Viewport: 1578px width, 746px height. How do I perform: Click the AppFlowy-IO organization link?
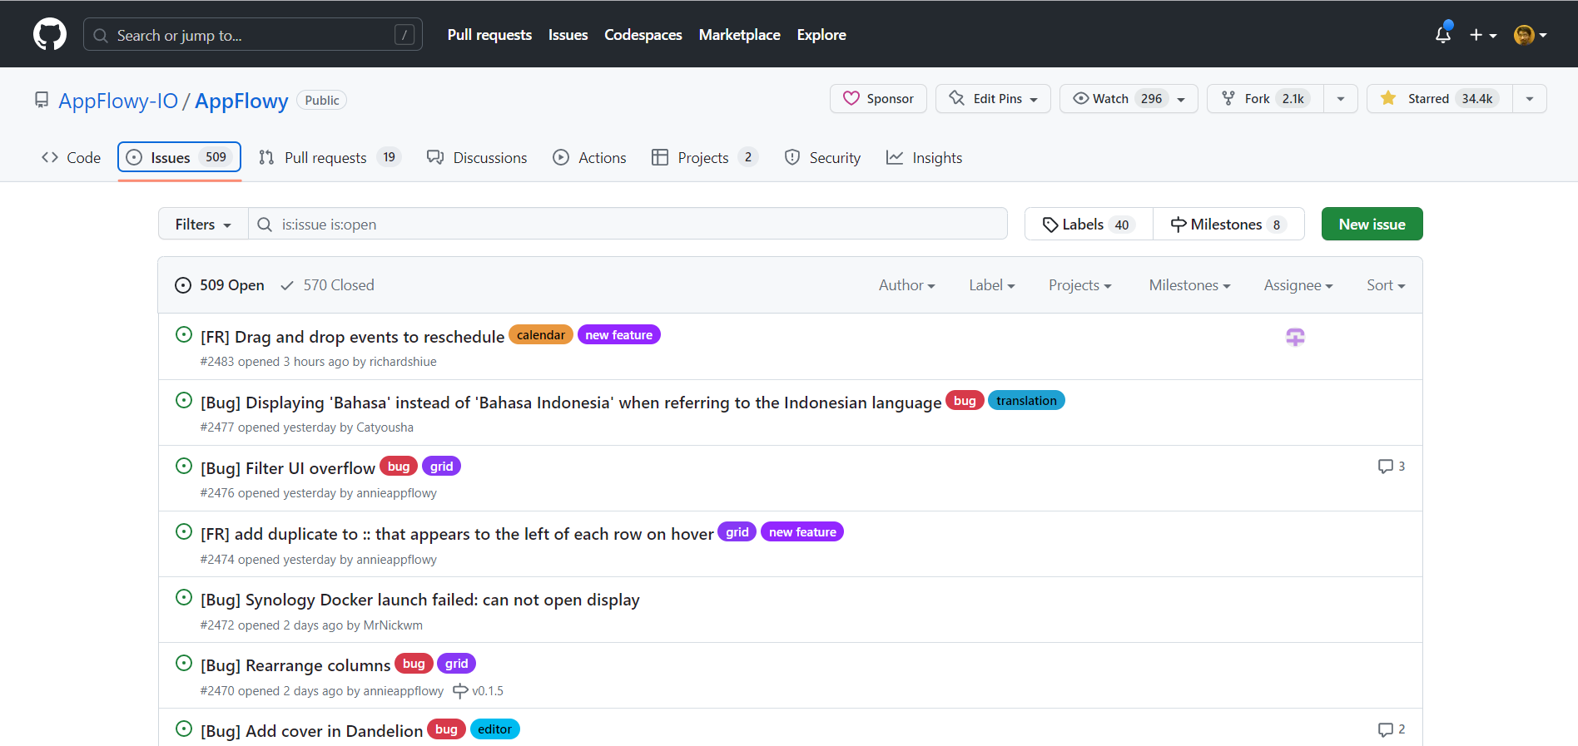[x=118, y=101]
